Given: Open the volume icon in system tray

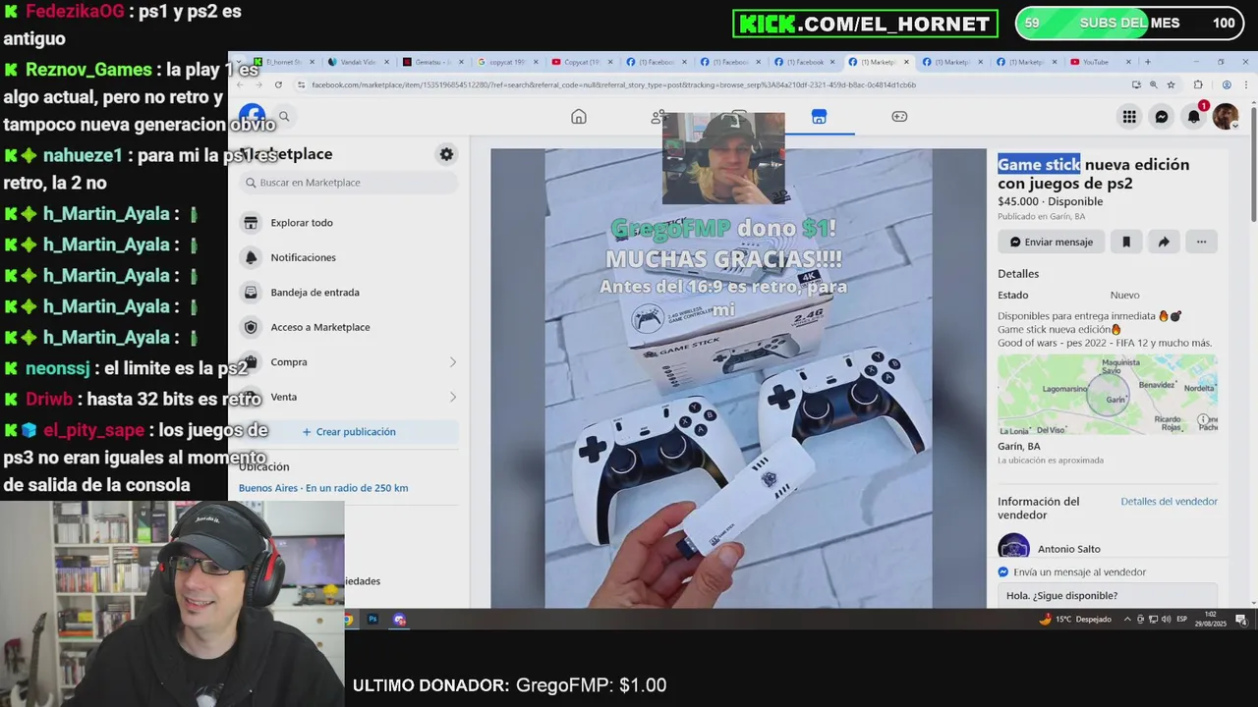Looking at the screenshot, I should (1166, 620).
